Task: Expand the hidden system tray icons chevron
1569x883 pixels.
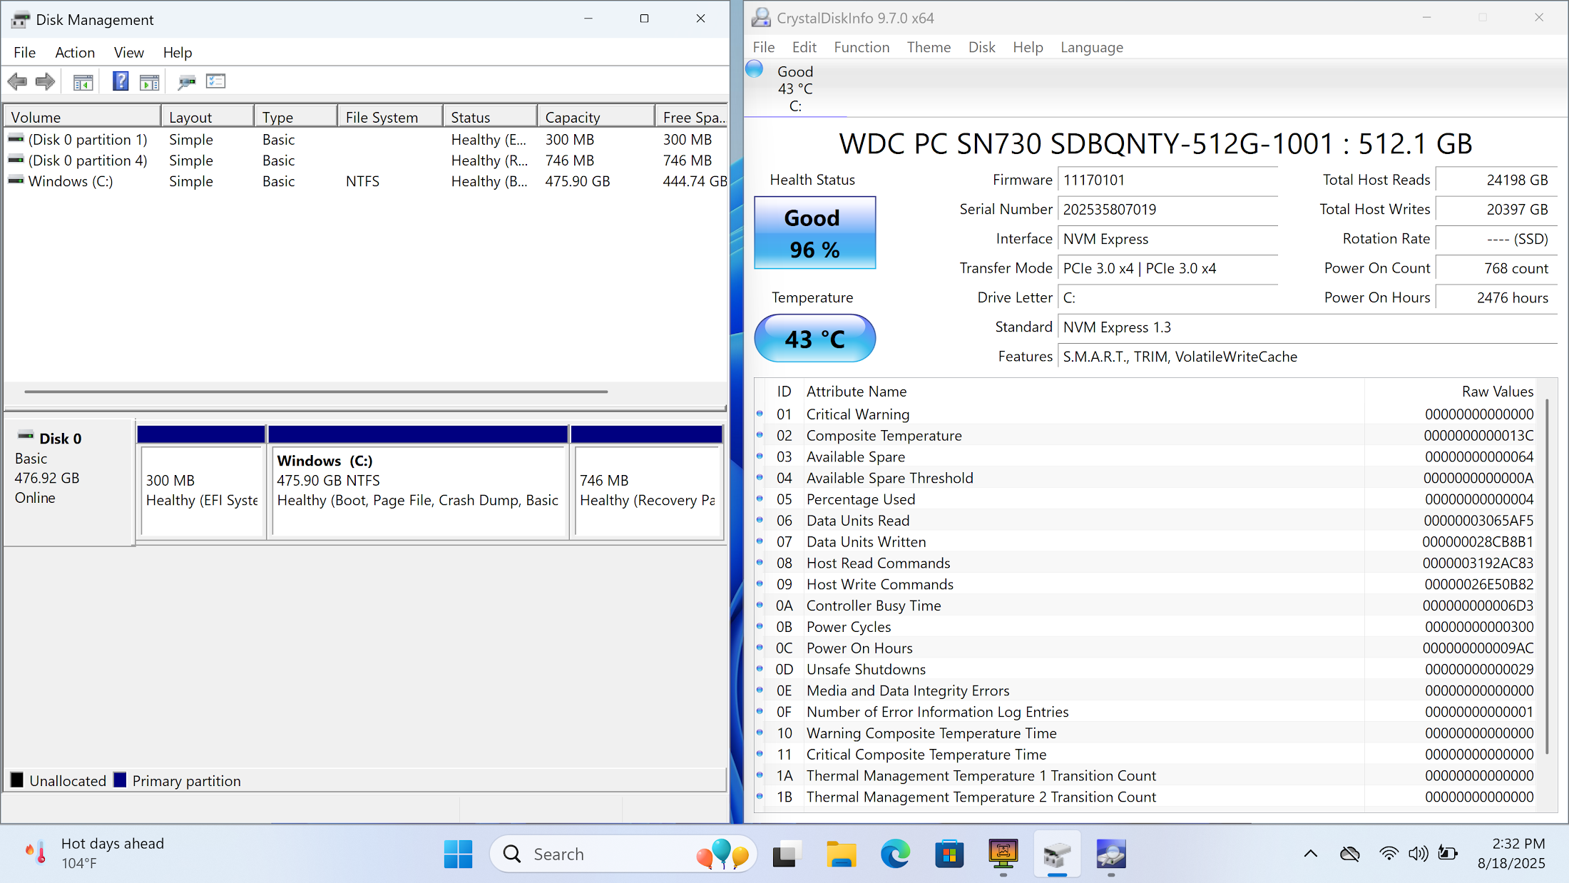Action: point(1310,854)
